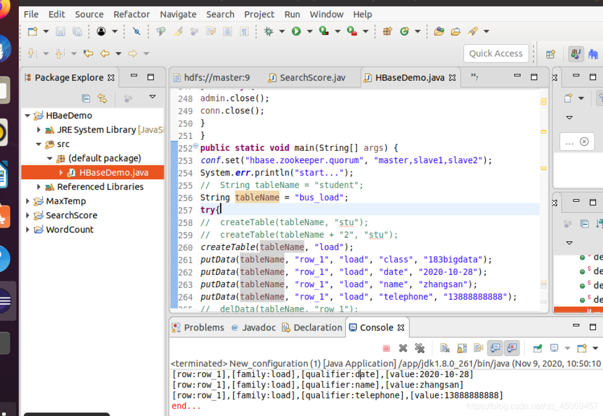The image size is (603, 416).
Task: Click the Search flashlight toolbar icon
Action: [x=473, y=31]
